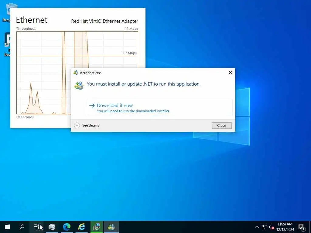The width and height of the screenshot is (311, 233).
Task: Click the muted volume tray icon
Action: point(272,227)
